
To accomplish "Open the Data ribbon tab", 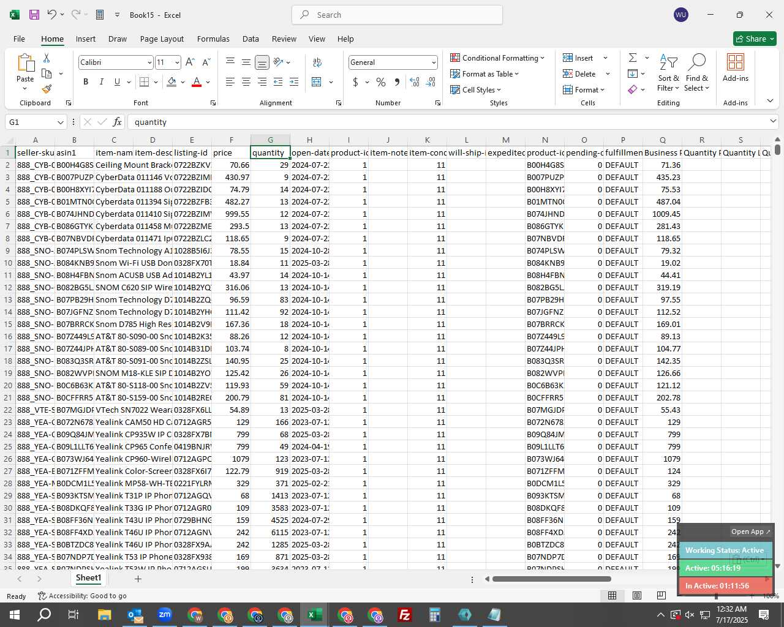I will 251,39.
